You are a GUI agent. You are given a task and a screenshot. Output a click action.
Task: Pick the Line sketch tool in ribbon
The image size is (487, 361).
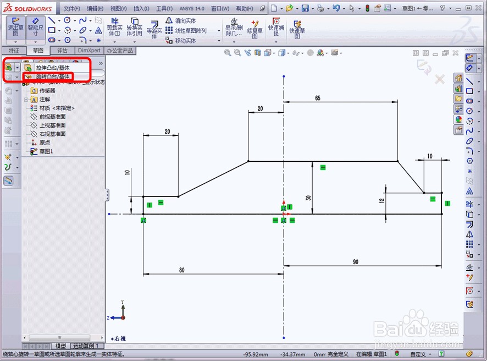click(52, 20)
